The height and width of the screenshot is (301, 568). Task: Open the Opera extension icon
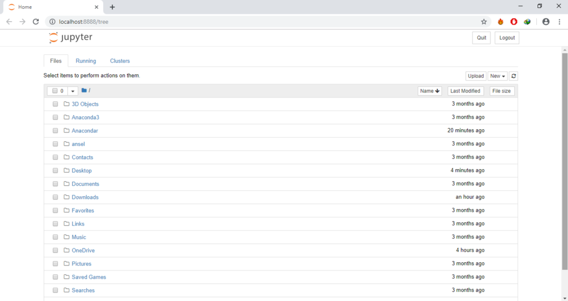point(514,22)
